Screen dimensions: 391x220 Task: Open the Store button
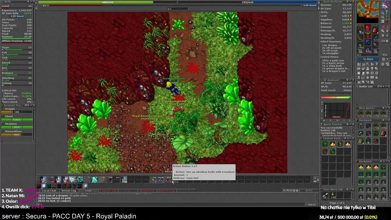click(368, 59)
